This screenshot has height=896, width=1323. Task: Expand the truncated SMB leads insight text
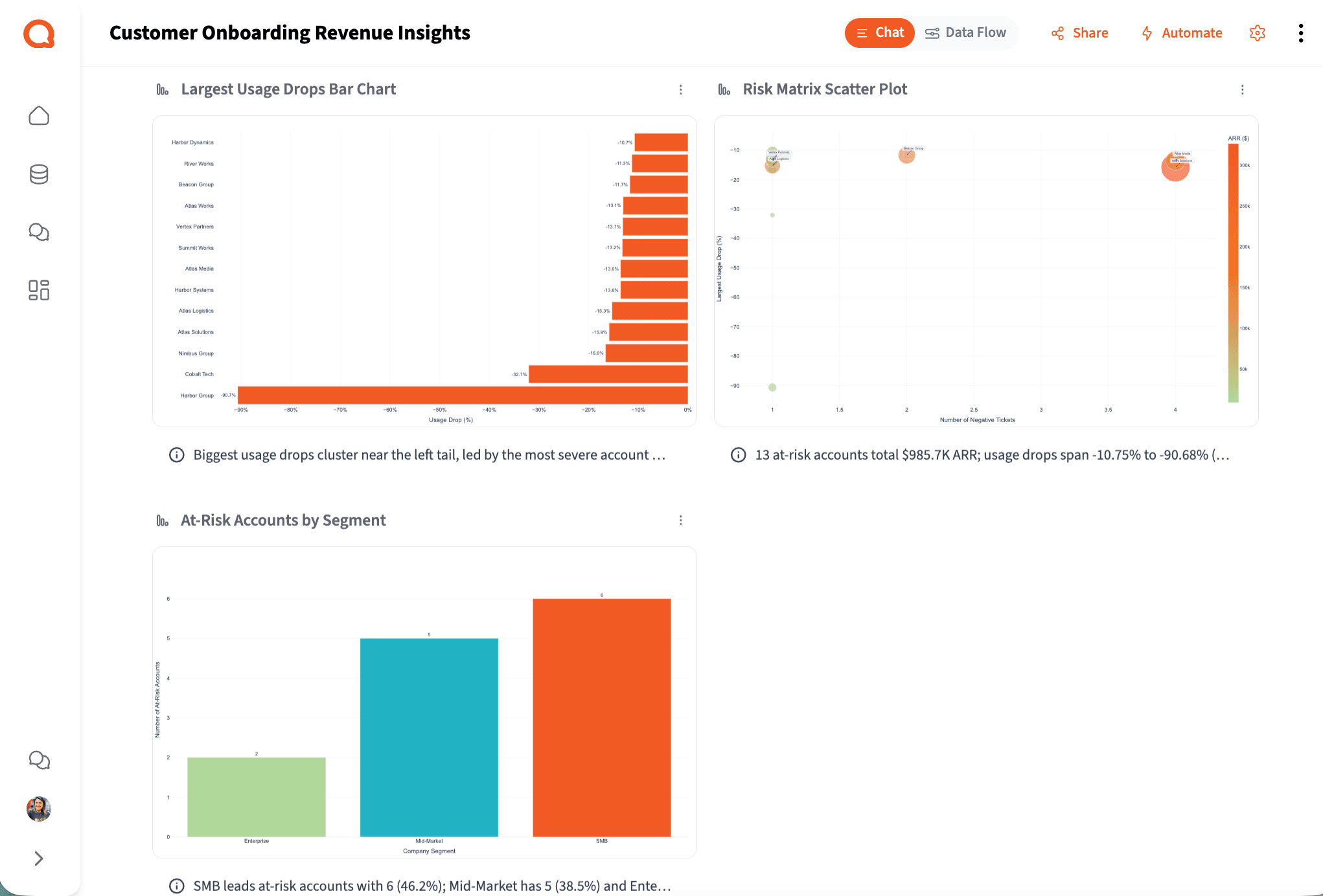[x=428, y=886]
